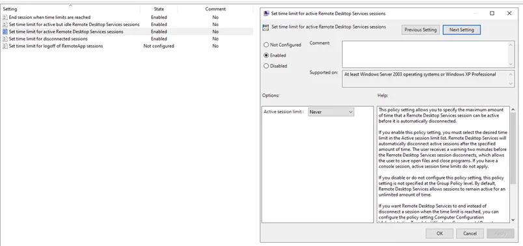Select 'Set time limit for disconnected sessions'
Image resolution: width=523 pixels, height=246 pixels.
click(x=48, y=39)
